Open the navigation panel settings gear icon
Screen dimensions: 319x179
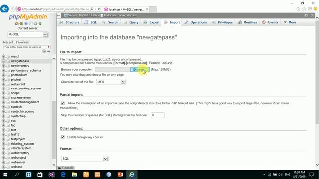35,23
